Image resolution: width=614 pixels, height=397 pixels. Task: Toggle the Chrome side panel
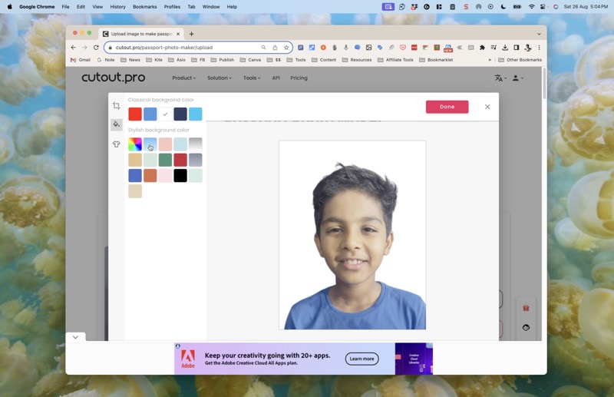tap(516, 48)
